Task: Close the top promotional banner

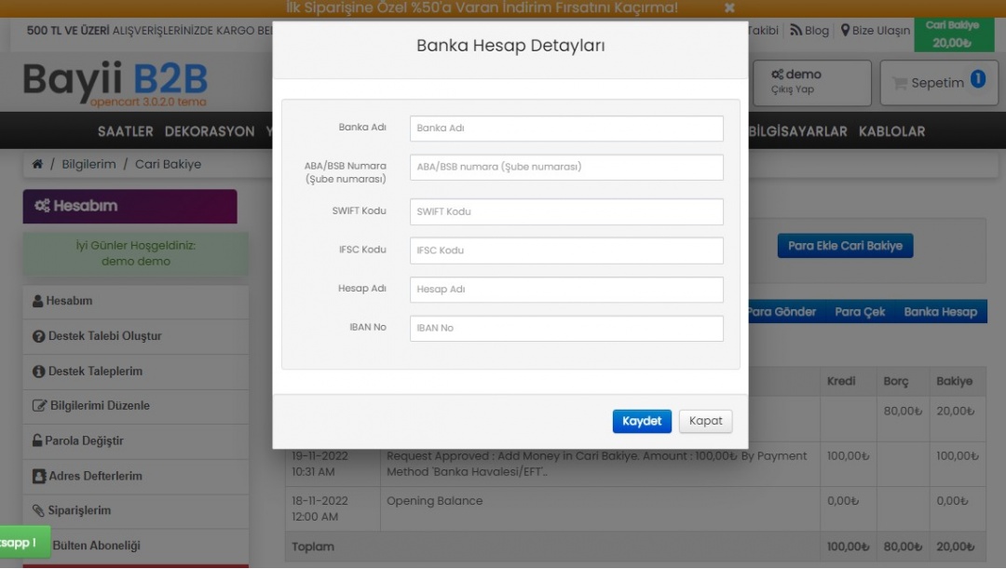Action: (729, 7)
